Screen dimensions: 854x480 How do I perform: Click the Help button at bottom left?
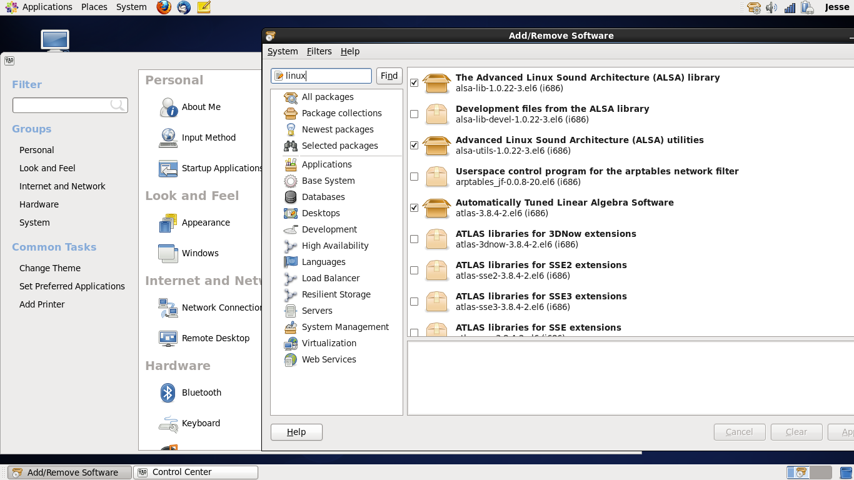point(296,432)
